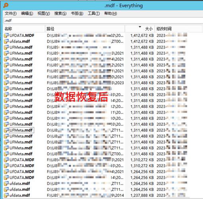Click icon of UFMeta.mdf with path ending 11\20...
This screenshot has height=199, width=203.
[6, 112]
